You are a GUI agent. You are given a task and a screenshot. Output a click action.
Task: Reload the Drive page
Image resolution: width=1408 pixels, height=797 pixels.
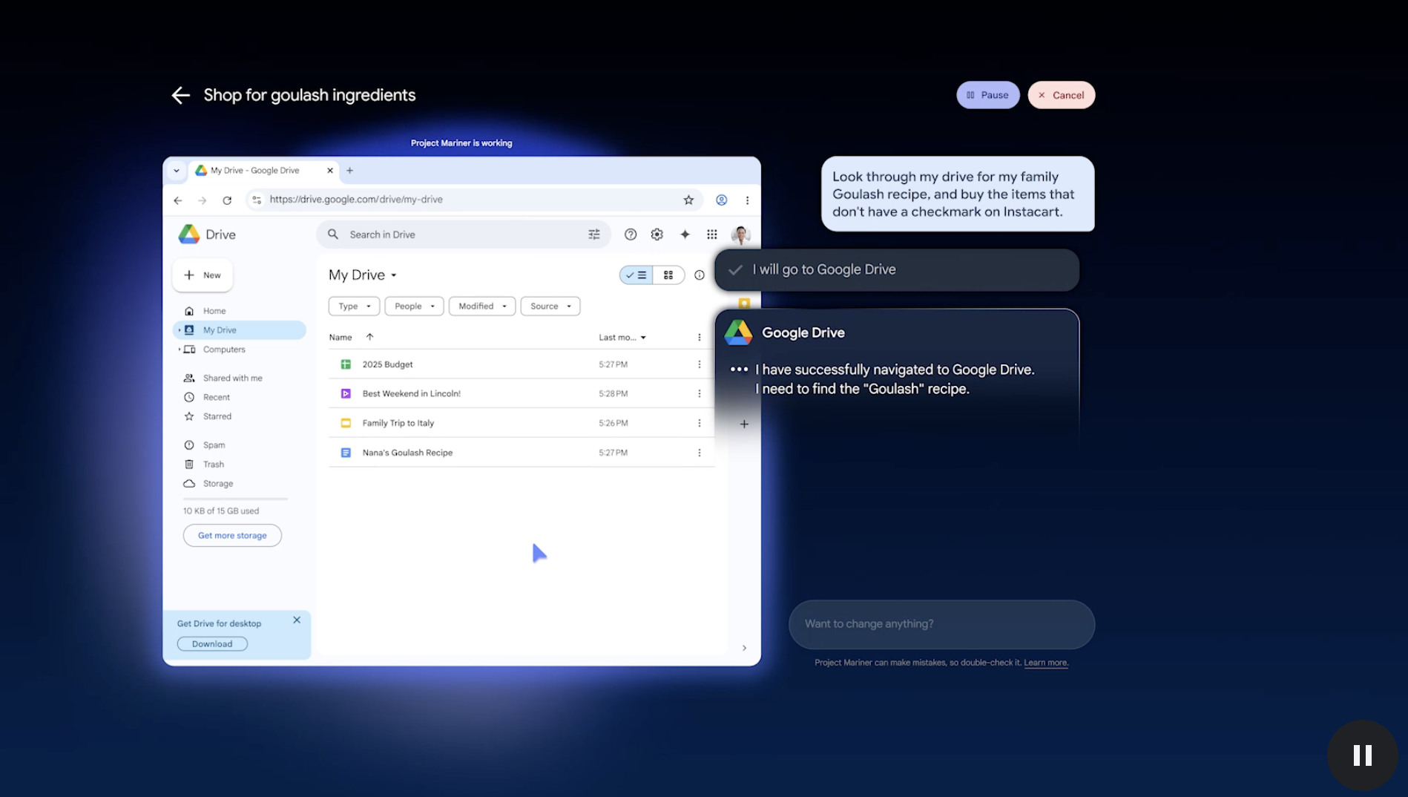coord(227,200)
